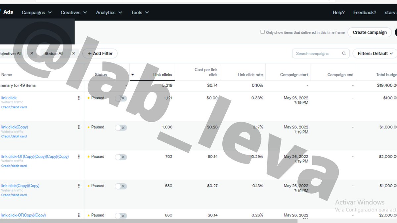Click kebab menu on link click(Copy)(Copy) row
The width and height of the screenshot is (397, 223).
(x=79, y=186)
